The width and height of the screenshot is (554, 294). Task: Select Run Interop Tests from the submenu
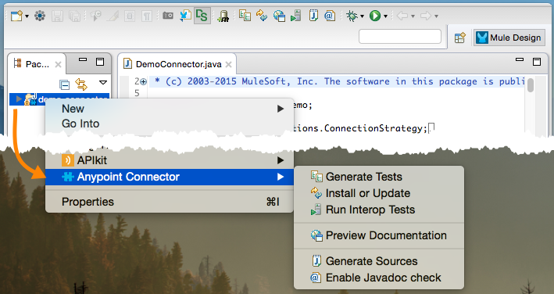coord(379,210)
